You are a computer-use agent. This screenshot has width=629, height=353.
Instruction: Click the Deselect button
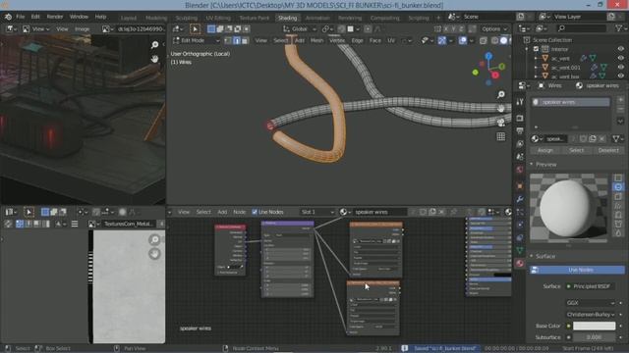click(608, 150)
